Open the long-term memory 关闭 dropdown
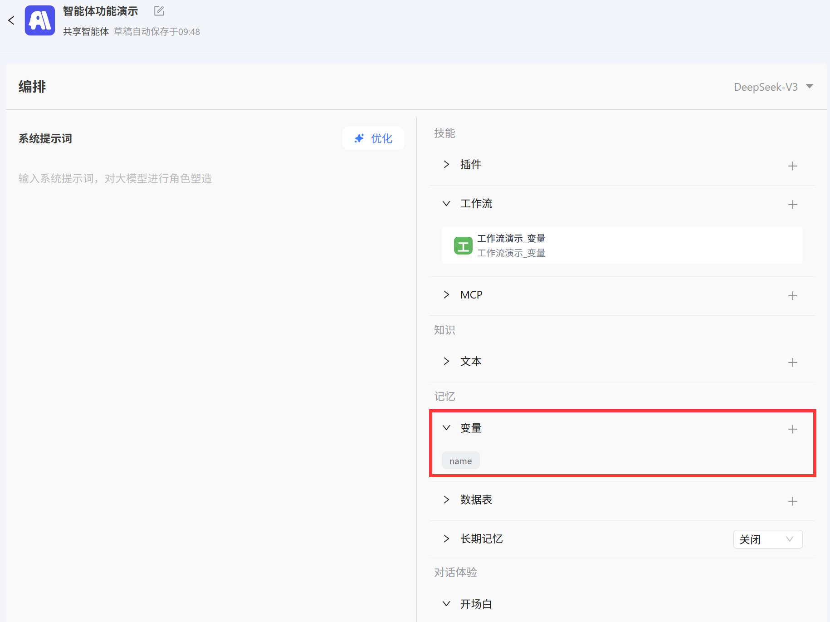Screen dimensions: 830x622 [x=767, y=539]
